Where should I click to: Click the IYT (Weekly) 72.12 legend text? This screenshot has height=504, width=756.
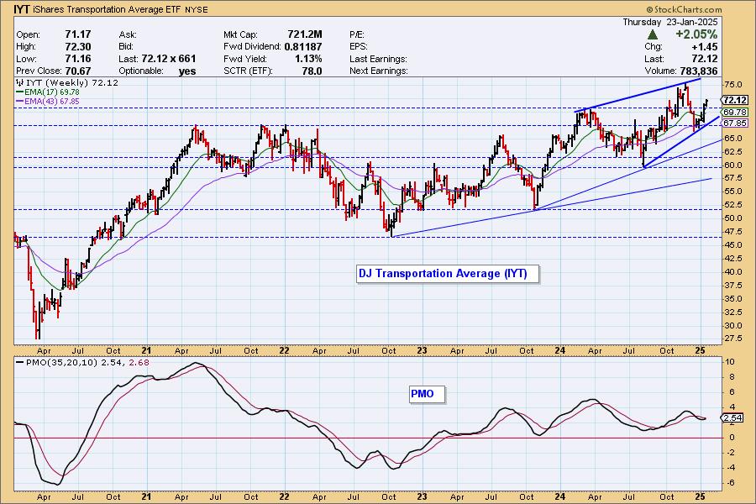pos(72,82)
